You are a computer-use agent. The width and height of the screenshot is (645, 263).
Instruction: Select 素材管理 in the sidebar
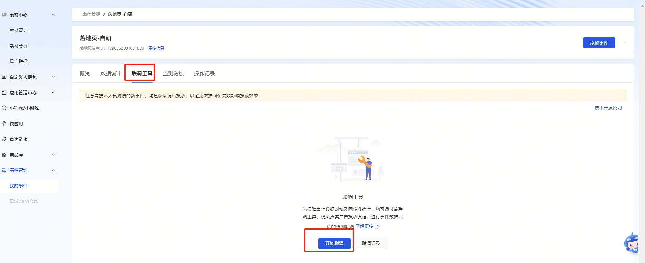[x=19, y=30]
